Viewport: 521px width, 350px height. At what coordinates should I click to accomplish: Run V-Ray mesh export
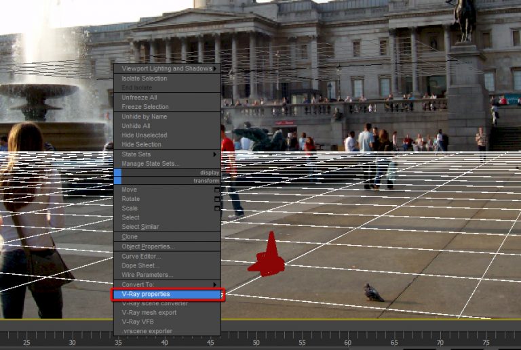pyautogui.click(x=149, y=313)
